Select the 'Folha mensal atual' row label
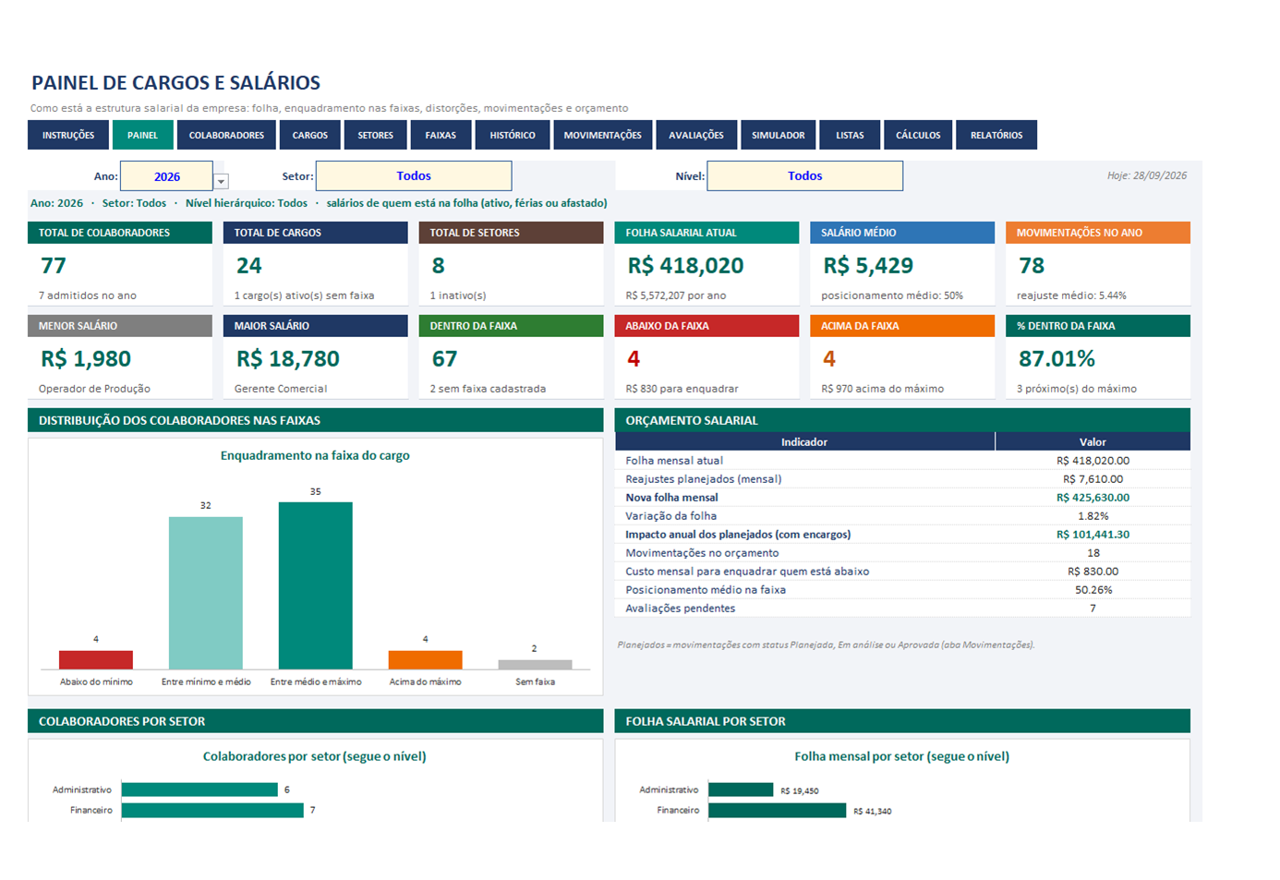The height and width of the screenshot is (880, 1280). (674, 461)
